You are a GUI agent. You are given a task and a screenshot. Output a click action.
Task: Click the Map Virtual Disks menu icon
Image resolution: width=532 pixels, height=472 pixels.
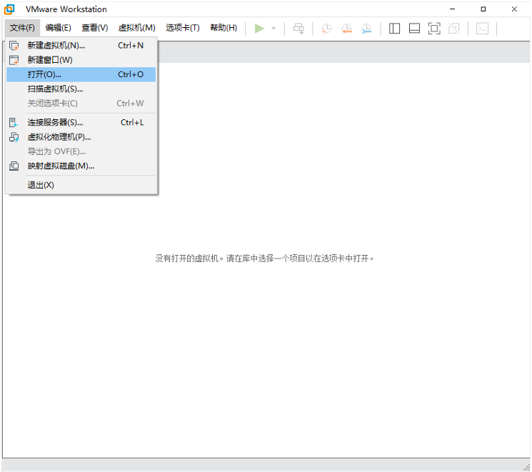(14, 166)
